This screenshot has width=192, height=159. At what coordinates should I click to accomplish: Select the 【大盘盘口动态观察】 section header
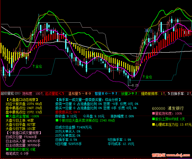coord(22,100)
